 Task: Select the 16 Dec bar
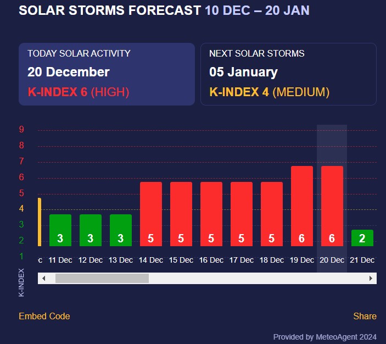(x=211, y=214)
